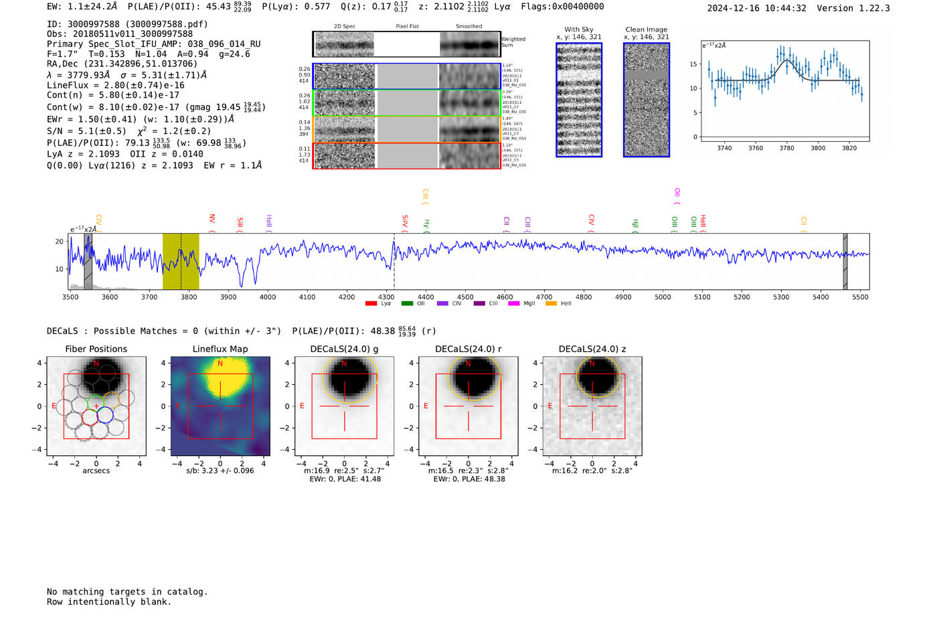937x638 pixels.
Task: Click the Lineflux Map panel
Action: point(220,406)
